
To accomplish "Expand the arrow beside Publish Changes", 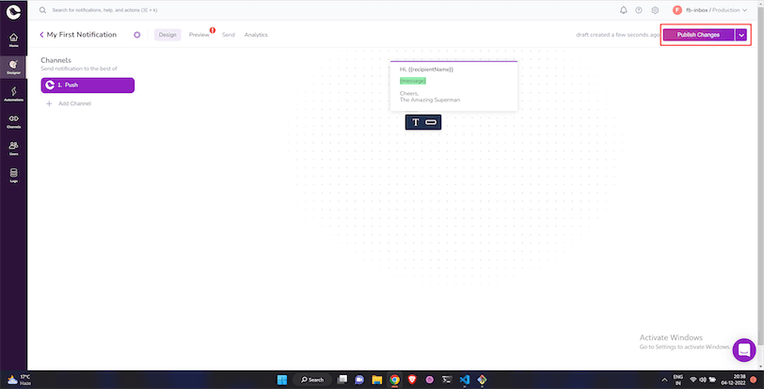I will 741,35.
